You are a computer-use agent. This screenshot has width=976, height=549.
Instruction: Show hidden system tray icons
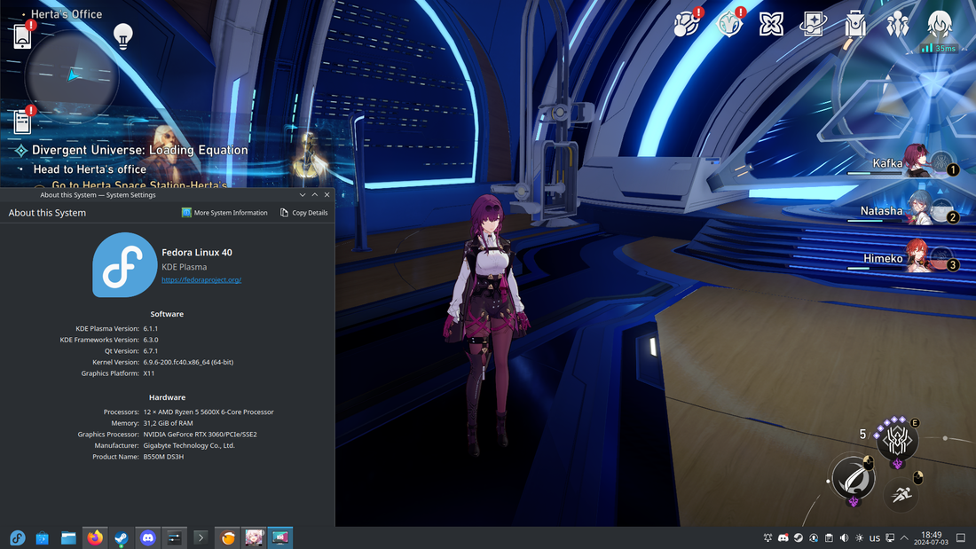904,538
